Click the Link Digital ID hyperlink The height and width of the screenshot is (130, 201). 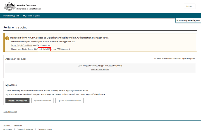point(44,49)
